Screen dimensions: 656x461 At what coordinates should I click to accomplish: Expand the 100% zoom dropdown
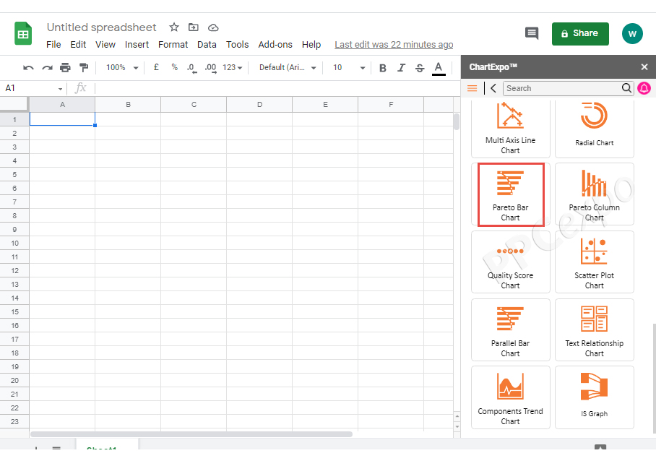[x=122, y=68]
